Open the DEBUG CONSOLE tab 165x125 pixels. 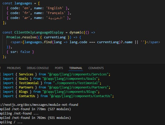coord(38,68)
